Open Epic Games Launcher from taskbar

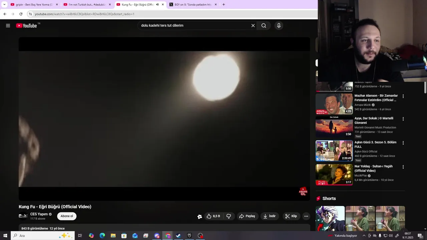[189, 236]
